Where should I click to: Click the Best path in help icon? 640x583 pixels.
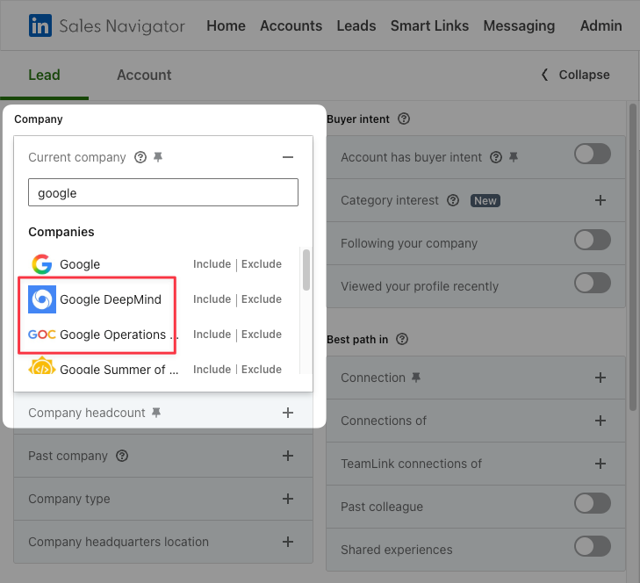click(x=402, y=339)
